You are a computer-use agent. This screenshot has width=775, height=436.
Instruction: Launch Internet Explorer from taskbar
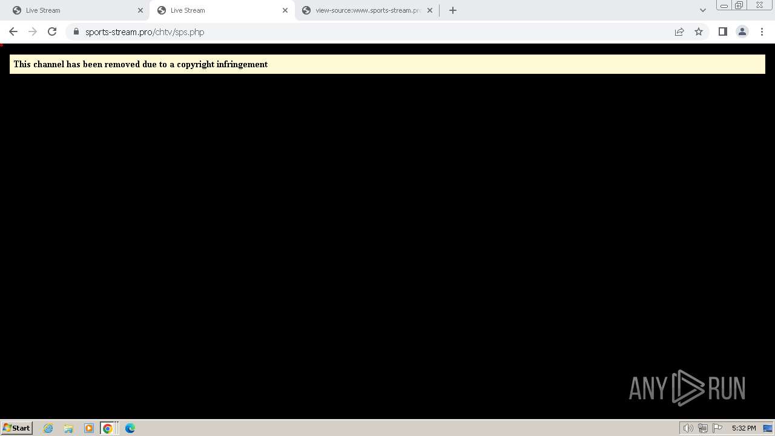coord(48,428)
